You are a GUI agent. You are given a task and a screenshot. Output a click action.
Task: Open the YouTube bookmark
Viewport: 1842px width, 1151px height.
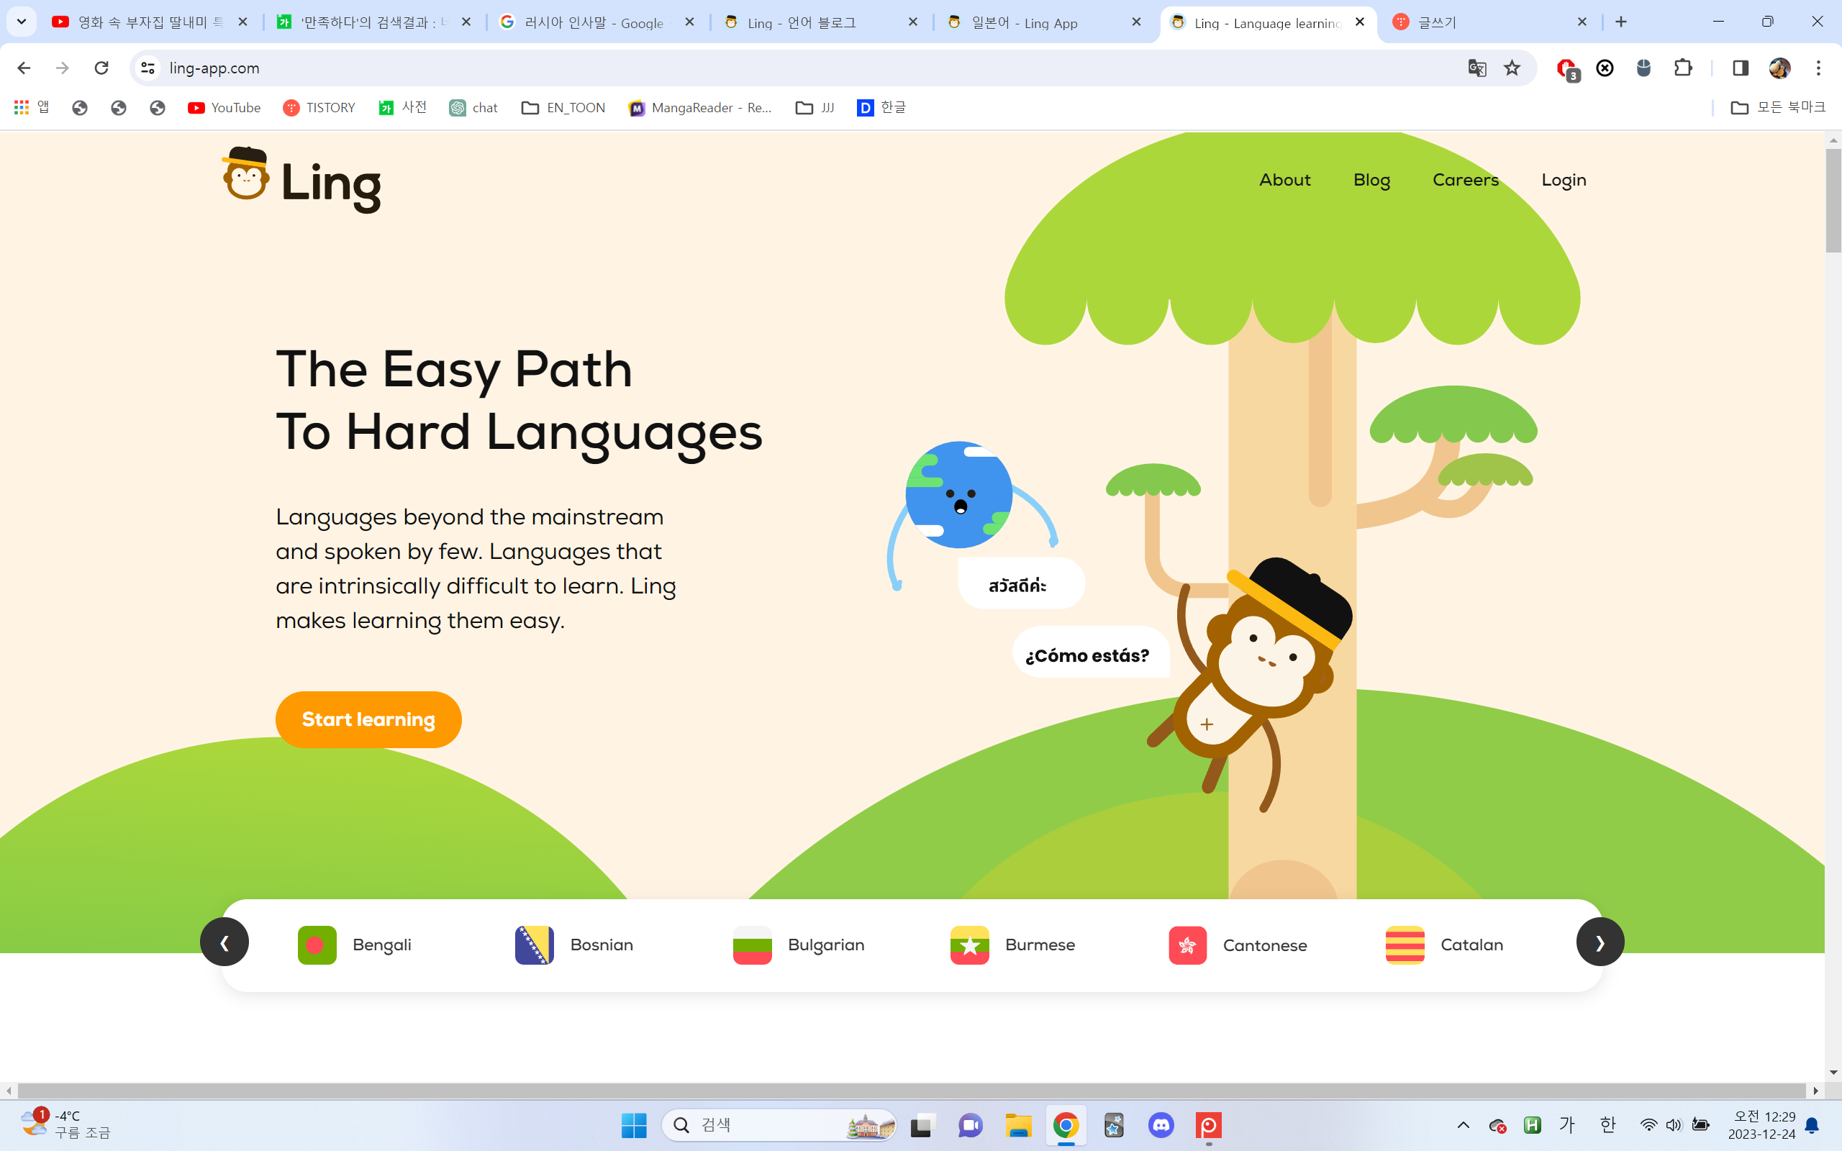click(x=224, y=107)
